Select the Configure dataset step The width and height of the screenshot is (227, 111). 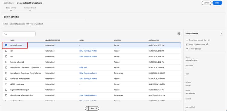[30, 9]
